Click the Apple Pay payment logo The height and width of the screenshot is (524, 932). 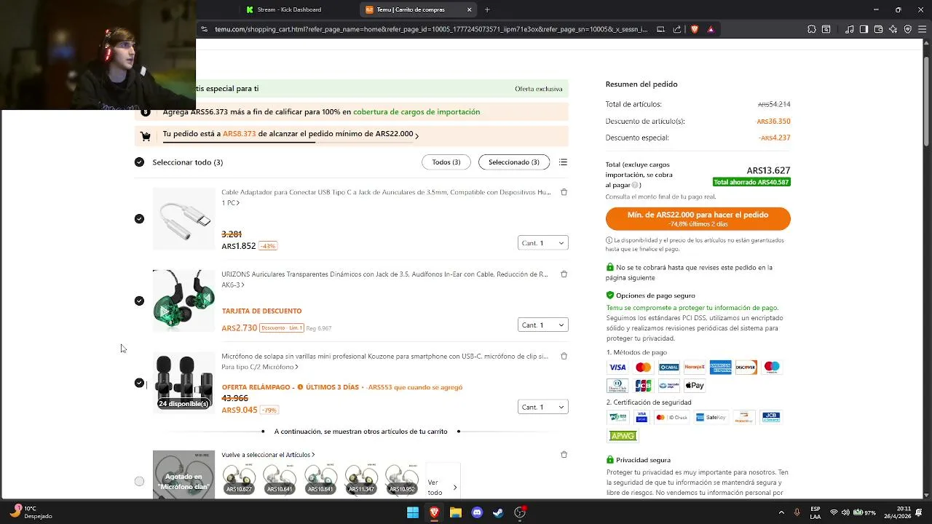click(x=695, y=386)
